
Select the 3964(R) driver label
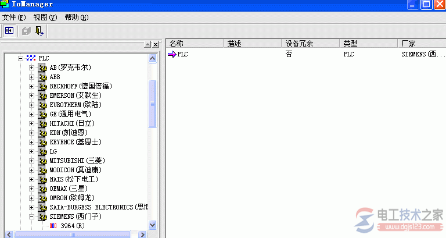[x=73, y=226]
